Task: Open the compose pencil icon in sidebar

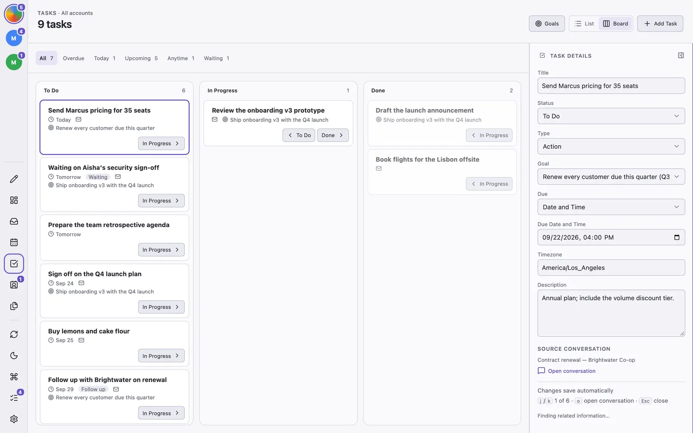Action: (x=14, y=179)
